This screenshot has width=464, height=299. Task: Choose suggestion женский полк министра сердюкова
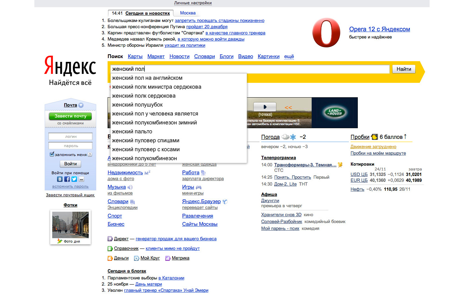click(x=179, y=87)
